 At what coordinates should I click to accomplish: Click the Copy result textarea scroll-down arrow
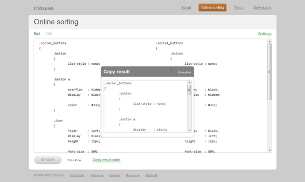(x=189, y=130)
